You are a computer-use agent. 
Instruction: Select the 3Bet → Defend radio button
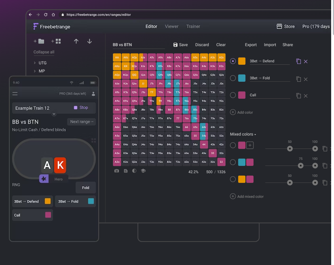[233, 61]
